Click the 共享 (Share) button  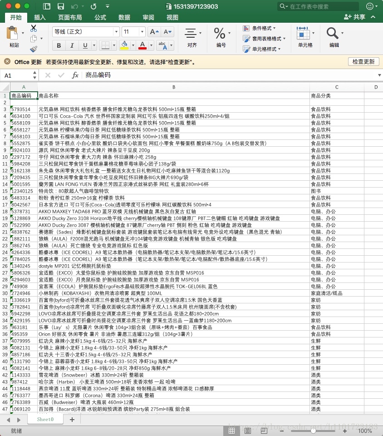click(x=355, y=17)
